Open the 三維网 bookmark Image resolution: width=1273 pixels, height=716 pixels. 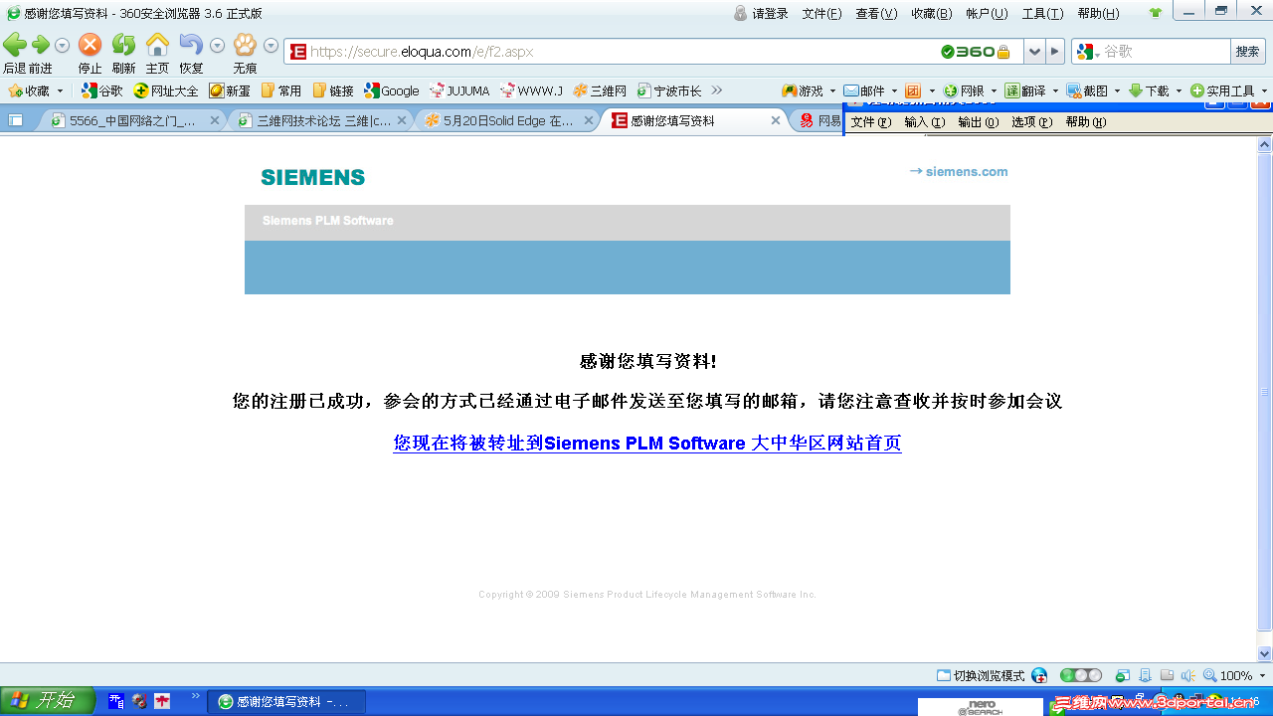click(600, 90)
